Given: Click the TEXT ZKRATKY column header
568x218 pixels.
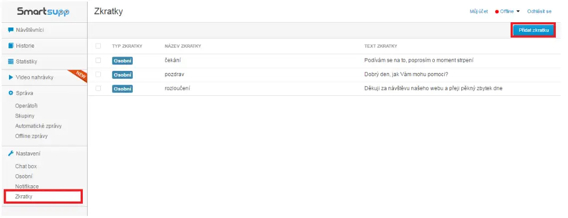Looking at the screenshot, I should pos(381,46).
